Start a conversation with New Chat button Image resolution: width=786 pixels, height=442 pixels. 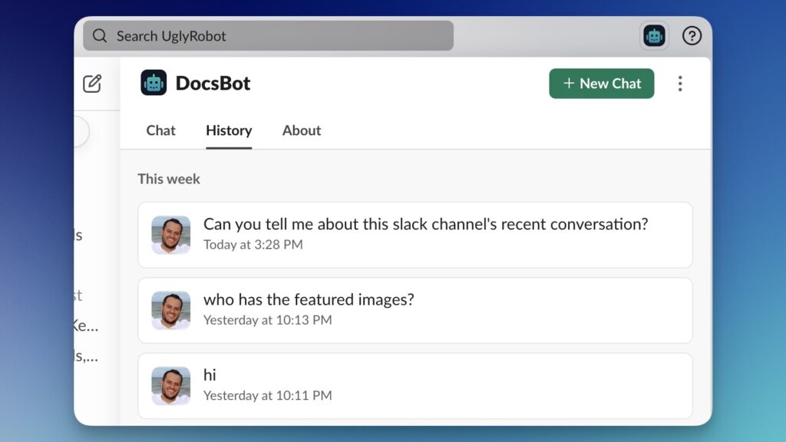601,84
